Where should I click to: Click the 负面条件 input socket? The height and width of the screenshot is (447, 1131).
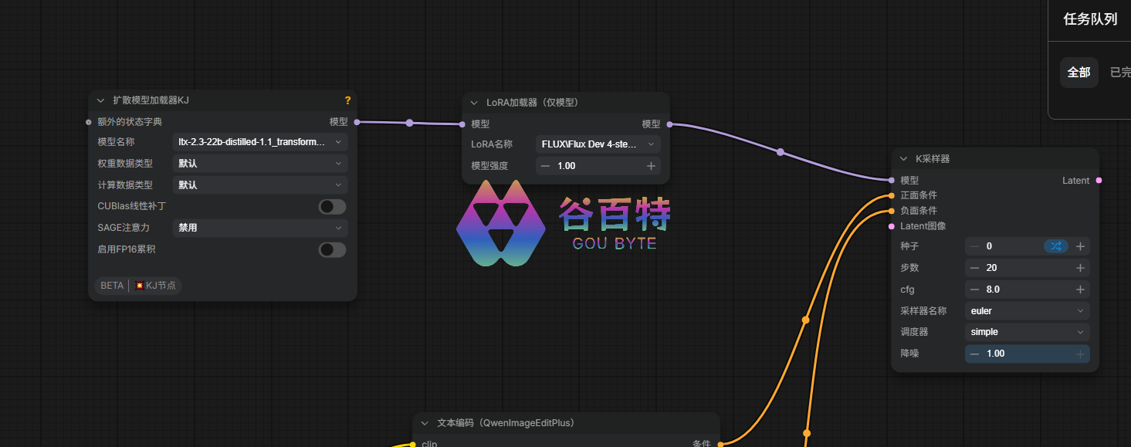892,211
